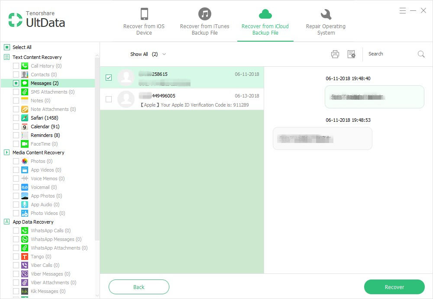Screen dimensions: 433x299
Task: Click the Reminders list icon
Action: click(25, 135)
